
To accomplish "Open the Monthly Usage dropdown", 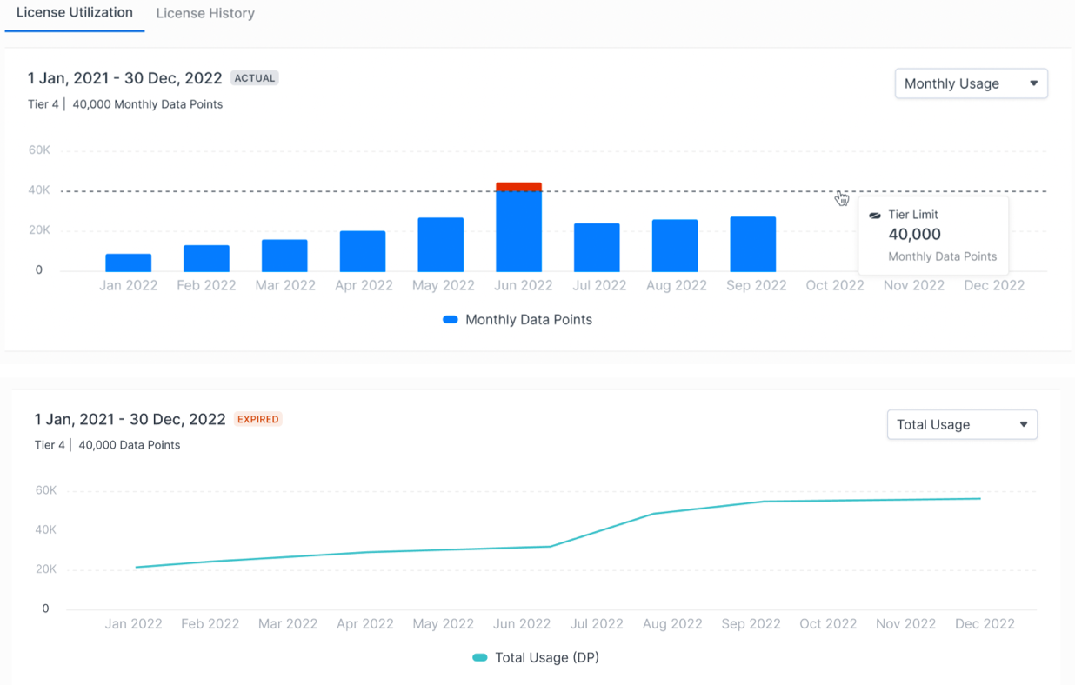I will 971,83.
